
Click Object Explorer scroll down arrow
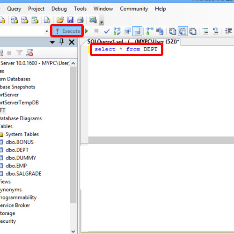click(x=73, y=231)
